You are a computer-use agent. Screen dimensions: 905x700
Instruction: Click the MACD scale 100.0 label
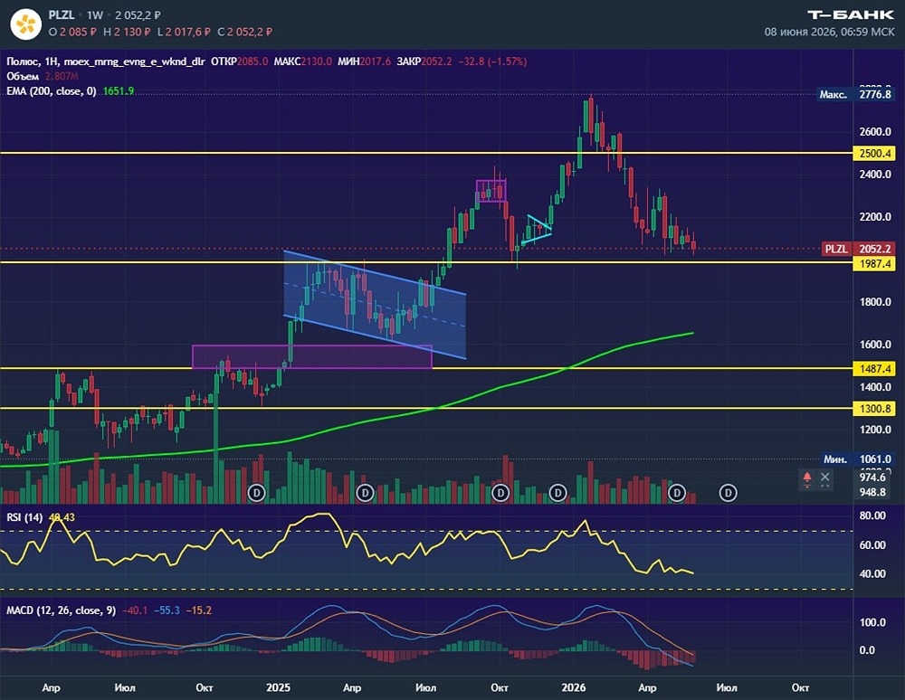[x=872, y=622]
